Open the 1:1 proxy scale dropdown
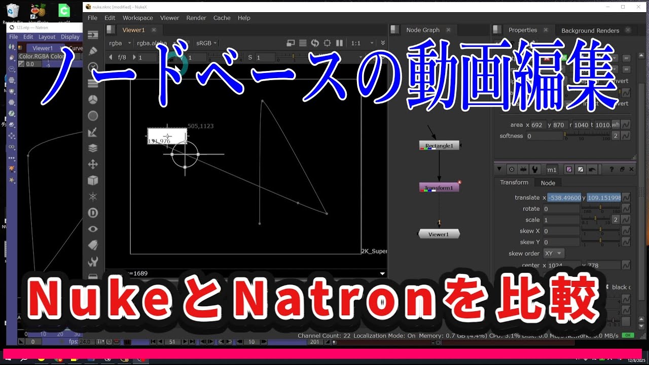Image resolution: width=649 pixels, height=365 pixels. 362,43
